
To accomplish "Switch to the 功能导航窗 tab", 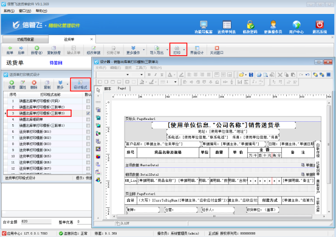I will pos(26,39).
